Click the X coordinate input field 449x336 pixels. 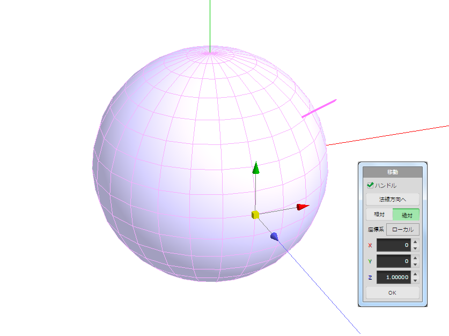[x=393, y=245]
